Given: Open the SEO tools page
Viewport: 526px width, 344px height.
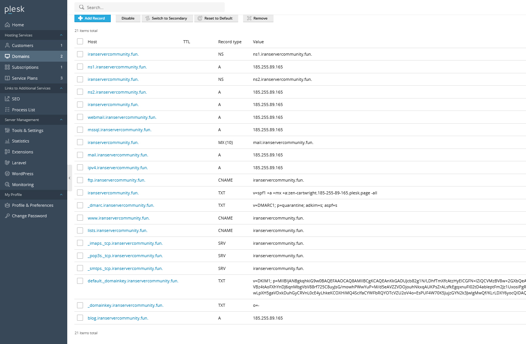Looking at the screenshot, I should 15,99.
